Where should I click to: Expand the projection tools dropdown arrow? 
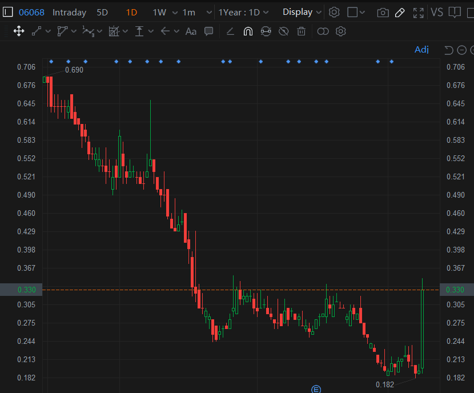(125, 31)
